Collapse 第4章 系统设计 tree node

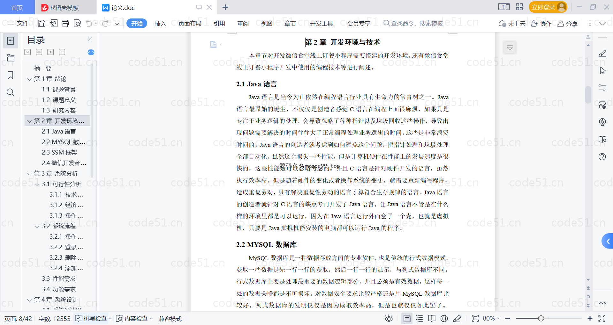pyautogui.click(x=29, y=300)
